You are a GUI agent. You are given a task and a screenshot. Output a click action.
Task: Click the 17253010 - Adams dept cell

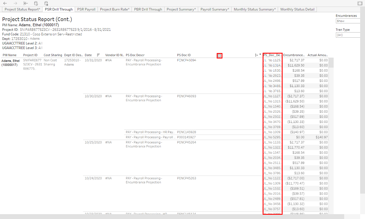pyautogui.click(x=72, y=62)
